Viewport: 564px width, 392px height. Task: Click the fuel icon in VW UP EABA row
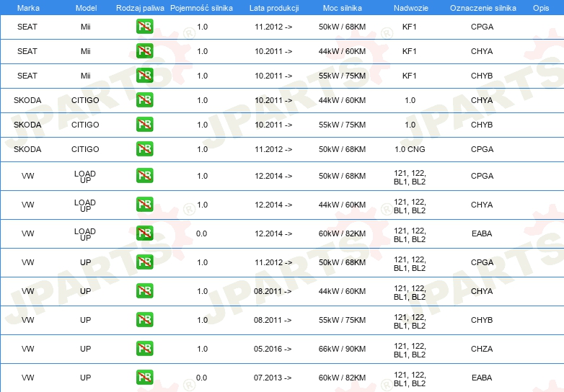point(144,378)
